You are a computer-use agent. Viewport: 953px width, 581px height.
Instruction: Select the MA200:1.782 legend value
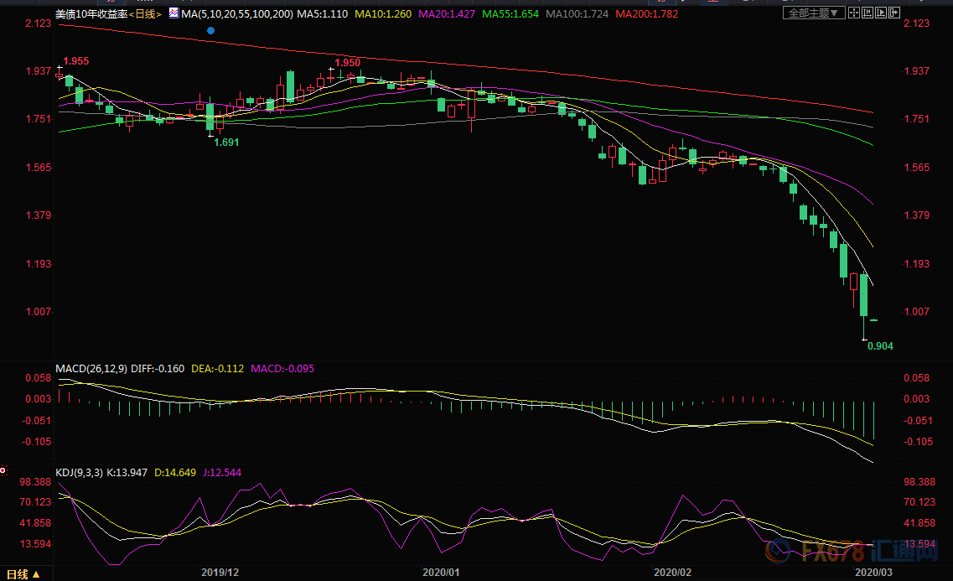point(647,14)
